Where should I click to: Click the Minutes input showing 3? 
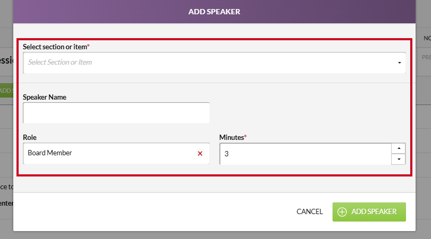(305, 154)
